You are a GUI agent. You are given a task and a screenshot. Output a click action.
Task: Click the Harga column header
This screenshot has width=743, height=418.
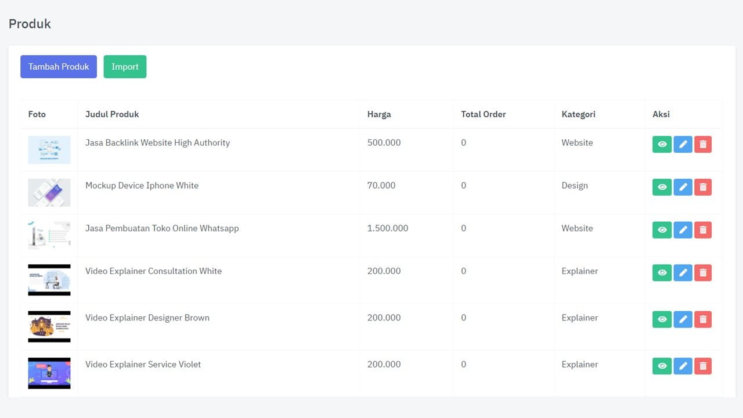[x=379, y=114]
